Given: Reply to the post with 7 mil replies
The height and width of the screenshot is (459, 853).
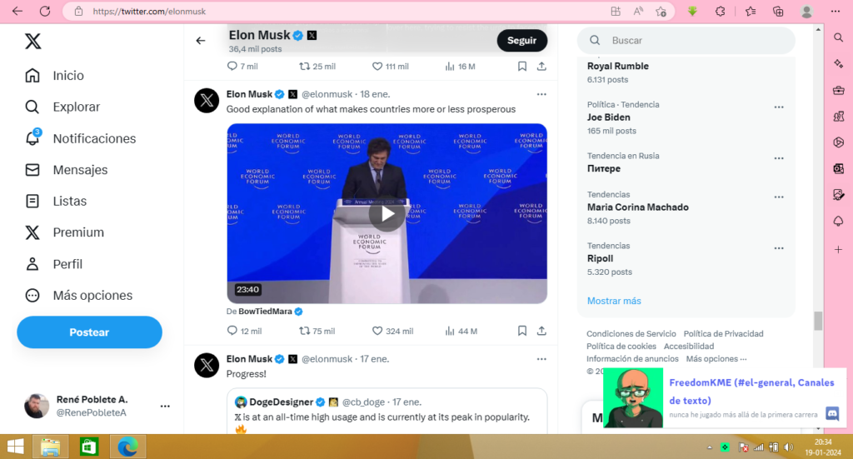Looking at the screenshot, I should coord(242,67).
